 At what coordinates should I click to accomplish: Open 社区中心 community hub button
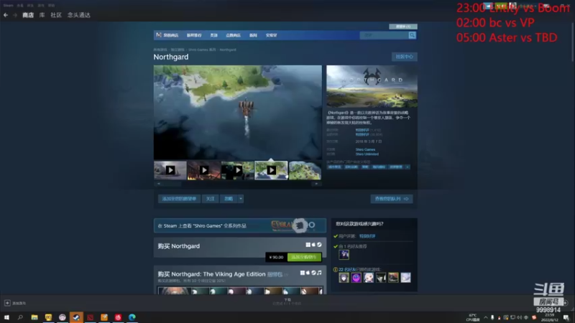(x=405, y=57)
